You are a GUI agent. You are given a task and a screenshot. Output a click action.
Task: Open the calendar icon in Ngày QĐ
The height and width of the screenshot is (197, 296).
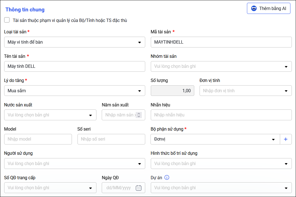(x=139, y=188)
